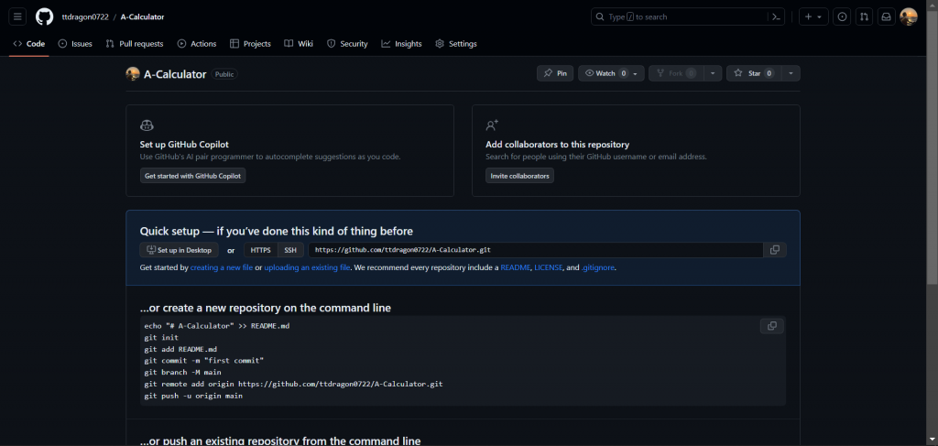Switch to the Issues tab
This screenshot has width=938, height=446.
(75, 44)
